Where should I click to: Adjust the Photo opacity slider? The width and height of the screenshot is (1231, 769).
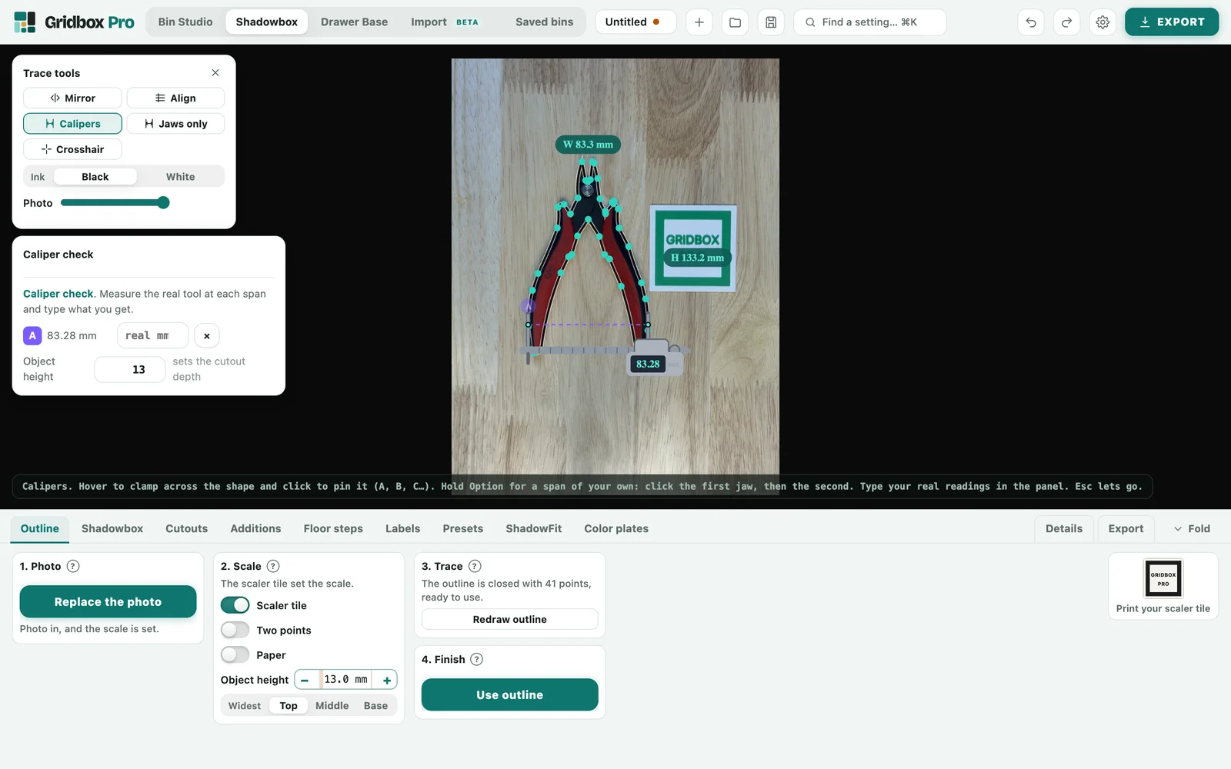coord(115,203)
